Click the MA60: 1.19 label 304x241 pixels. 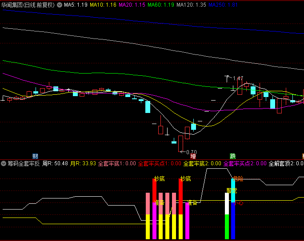click(161, 5)
